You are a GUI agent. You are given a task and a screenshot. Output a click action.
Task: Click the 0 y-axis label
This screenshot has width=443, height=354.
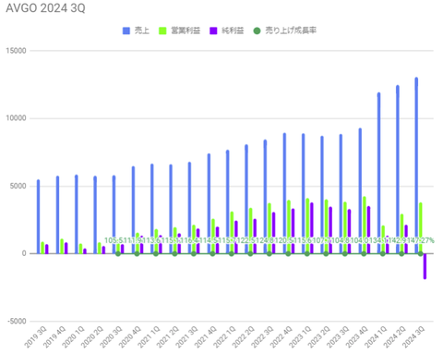pos(24,253)
